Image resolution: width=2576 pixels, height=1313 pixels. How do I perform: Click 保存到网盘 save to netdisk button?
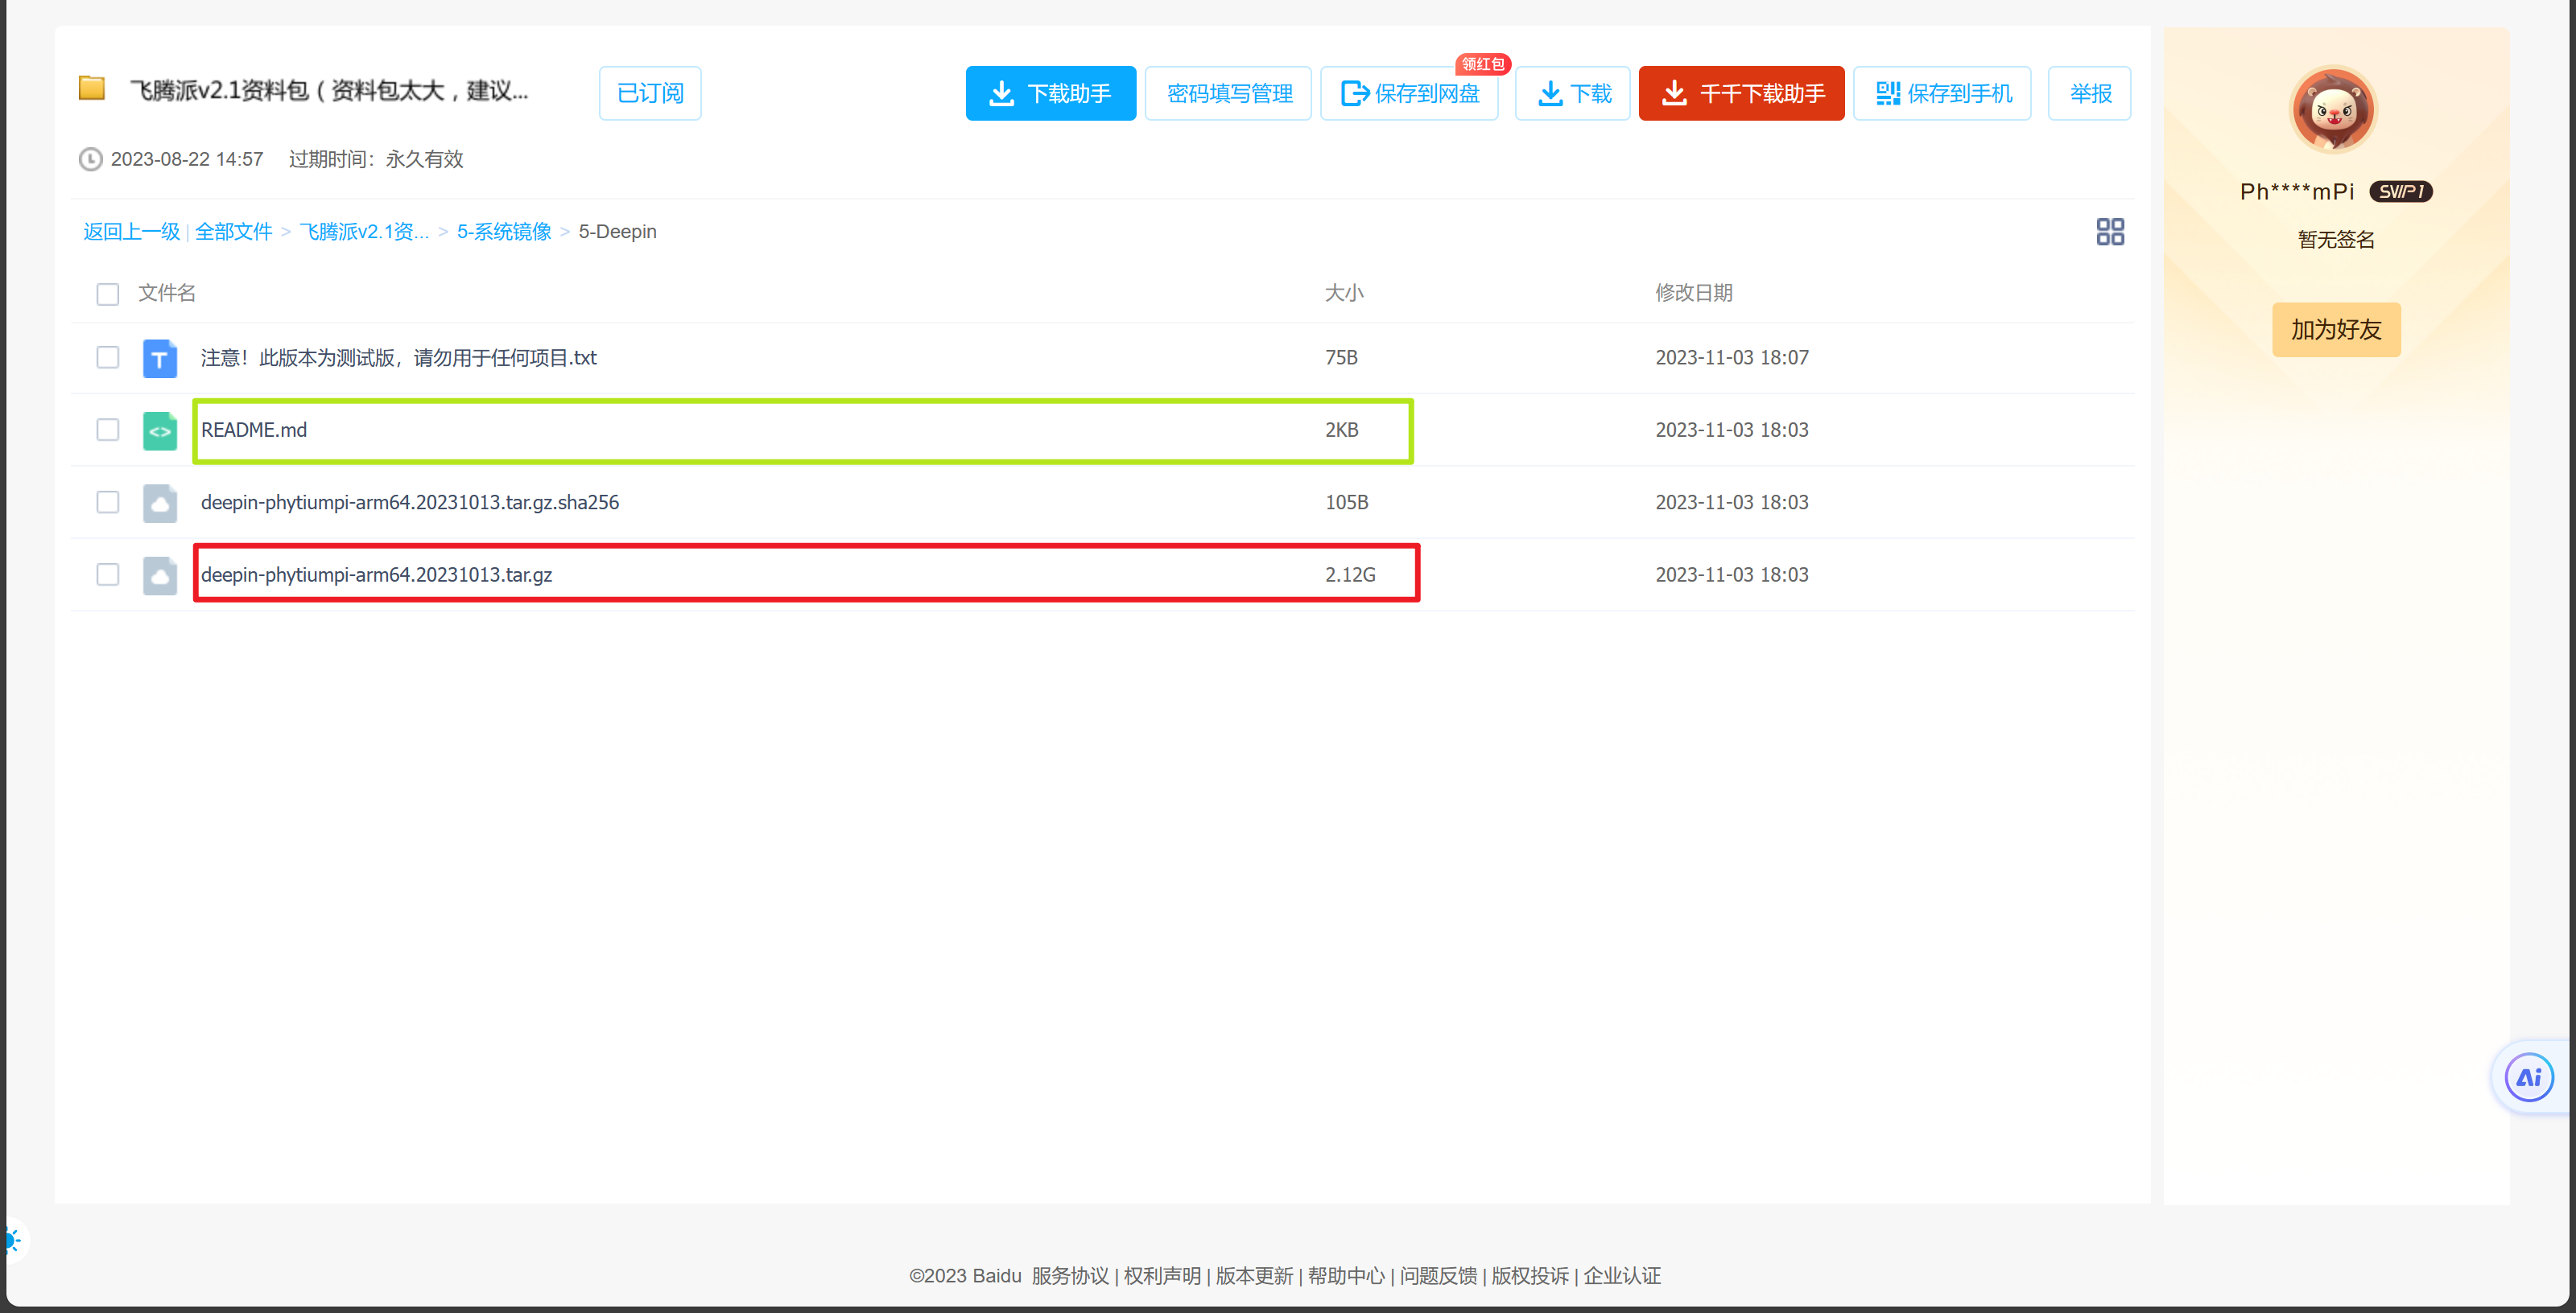(x=1409, y=93)
